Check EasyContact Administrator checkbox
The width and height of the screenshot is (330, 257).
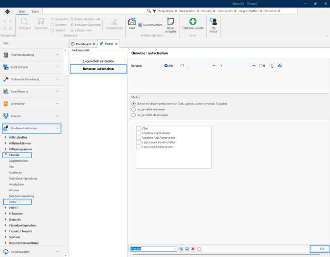click(138, 147)
